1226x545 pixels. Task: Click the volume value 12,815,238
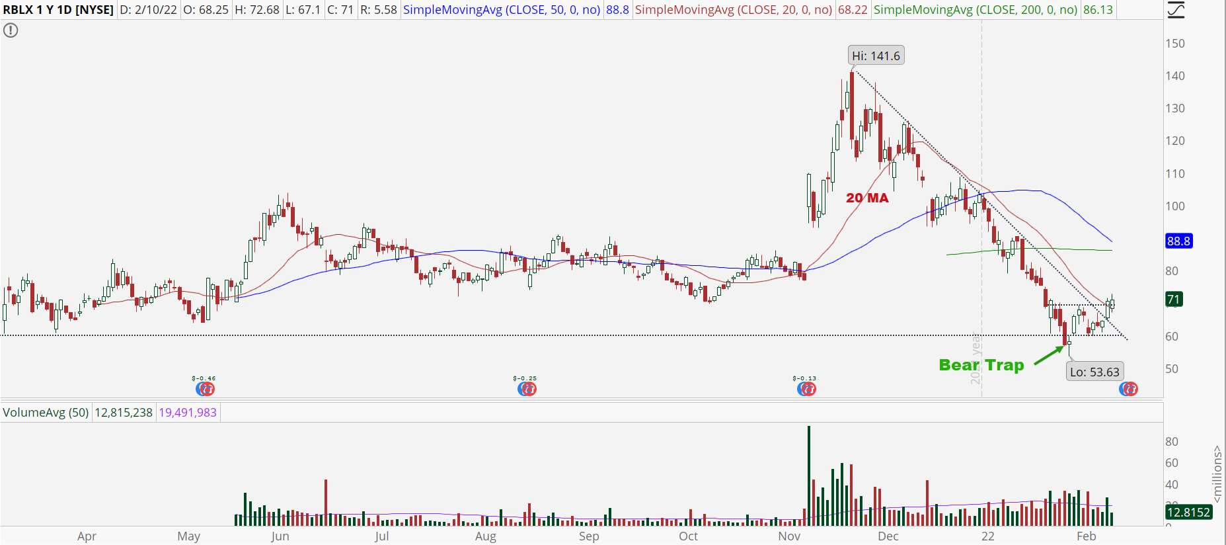pos(124,413)
